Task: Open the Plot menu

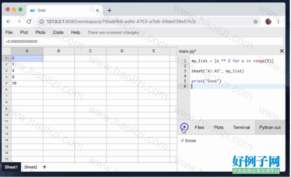Action: pos(24,32)
